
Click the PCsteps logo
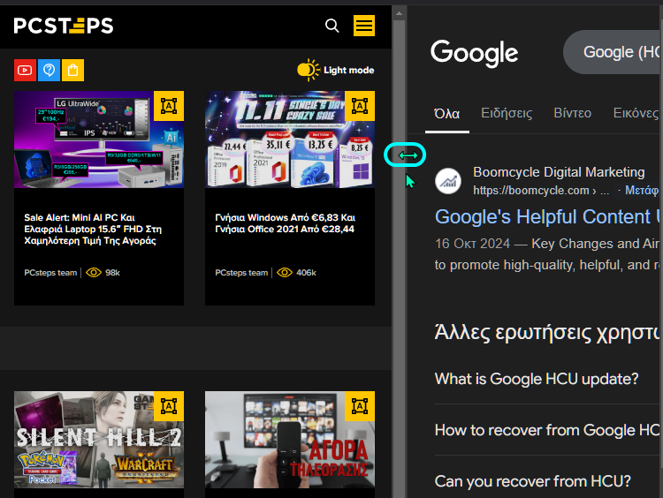[x=64, y=26]
